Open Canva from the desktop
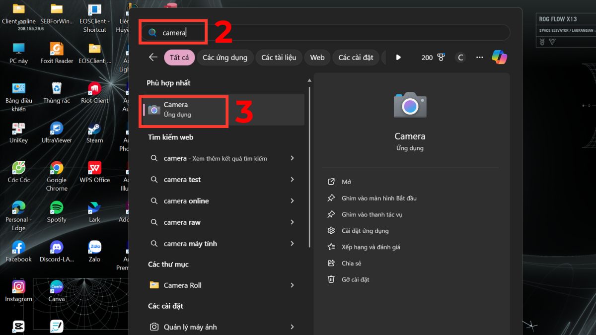 coord(56,288)
